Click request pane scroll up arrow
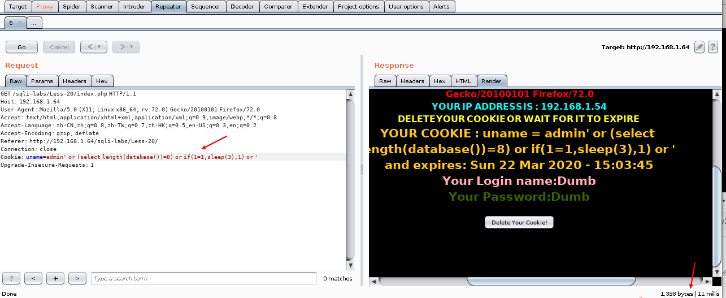726x298 pixels. pyautogui.click(x=351, y=93)
